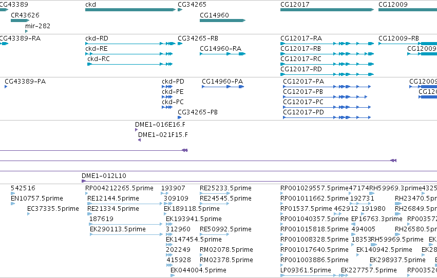Viewport: 437px width, 278px height.
Task: Select protein CG12017-PA
Action: 327,87
